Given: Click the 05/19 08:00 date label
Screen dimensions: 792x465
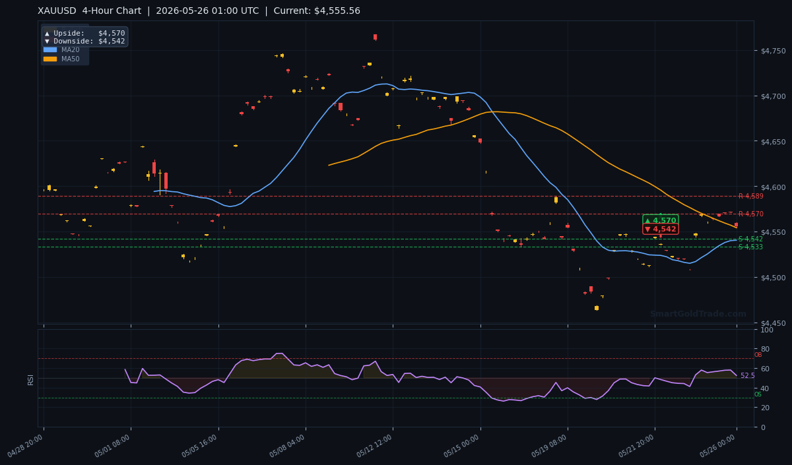Looking at the screenshot, I should pyautogui.click(x=550, y=447).
